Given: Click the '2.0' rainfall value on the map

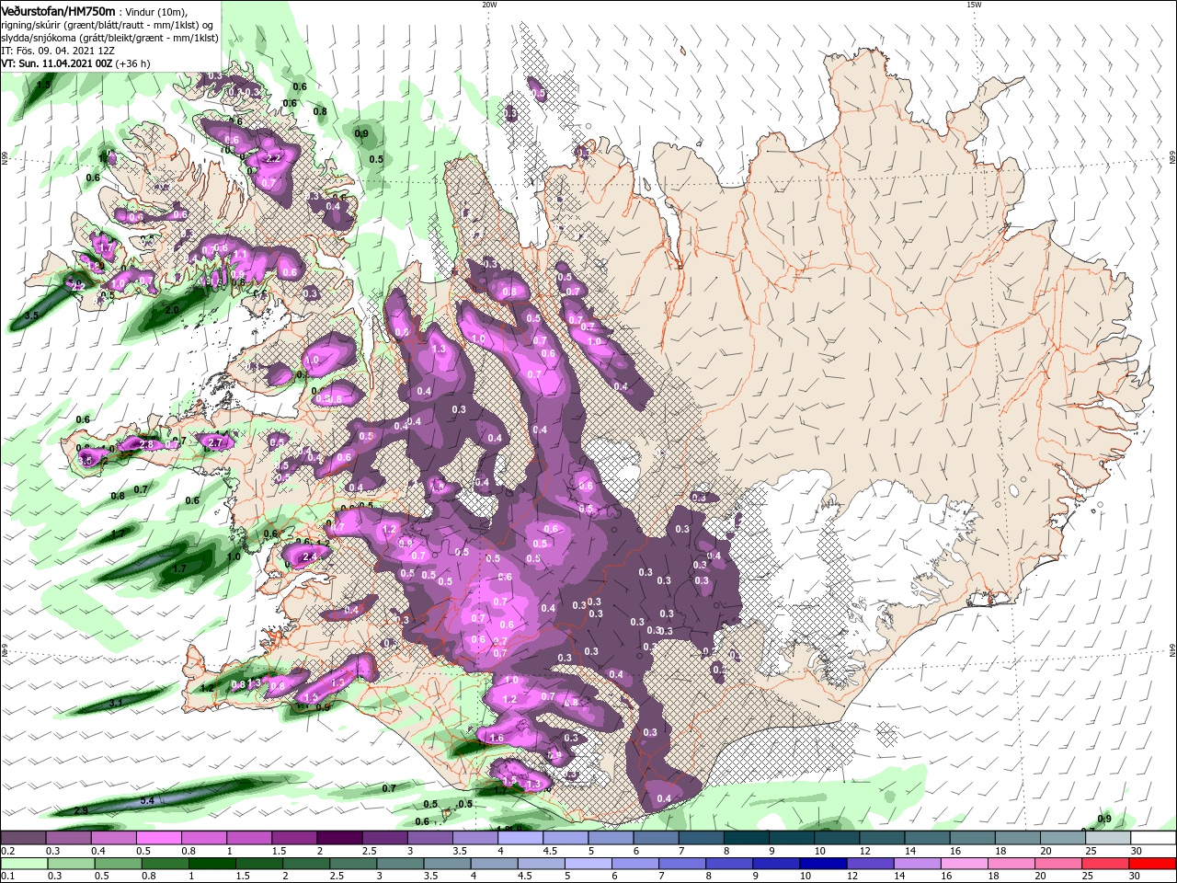Looking at the screenshot, I should 172,311.
